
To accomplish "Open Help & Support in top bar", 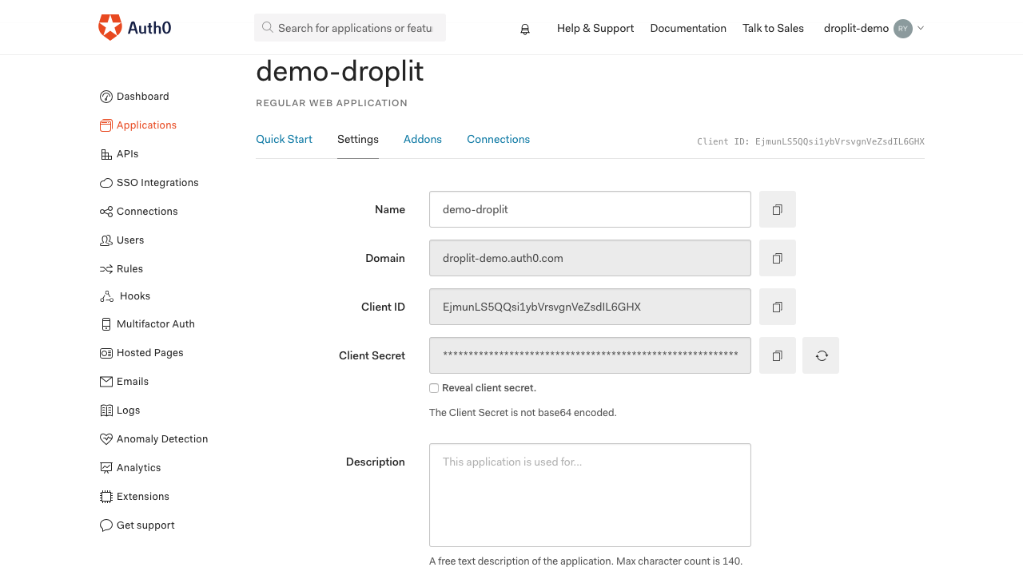I will click(x=595, y=28).
